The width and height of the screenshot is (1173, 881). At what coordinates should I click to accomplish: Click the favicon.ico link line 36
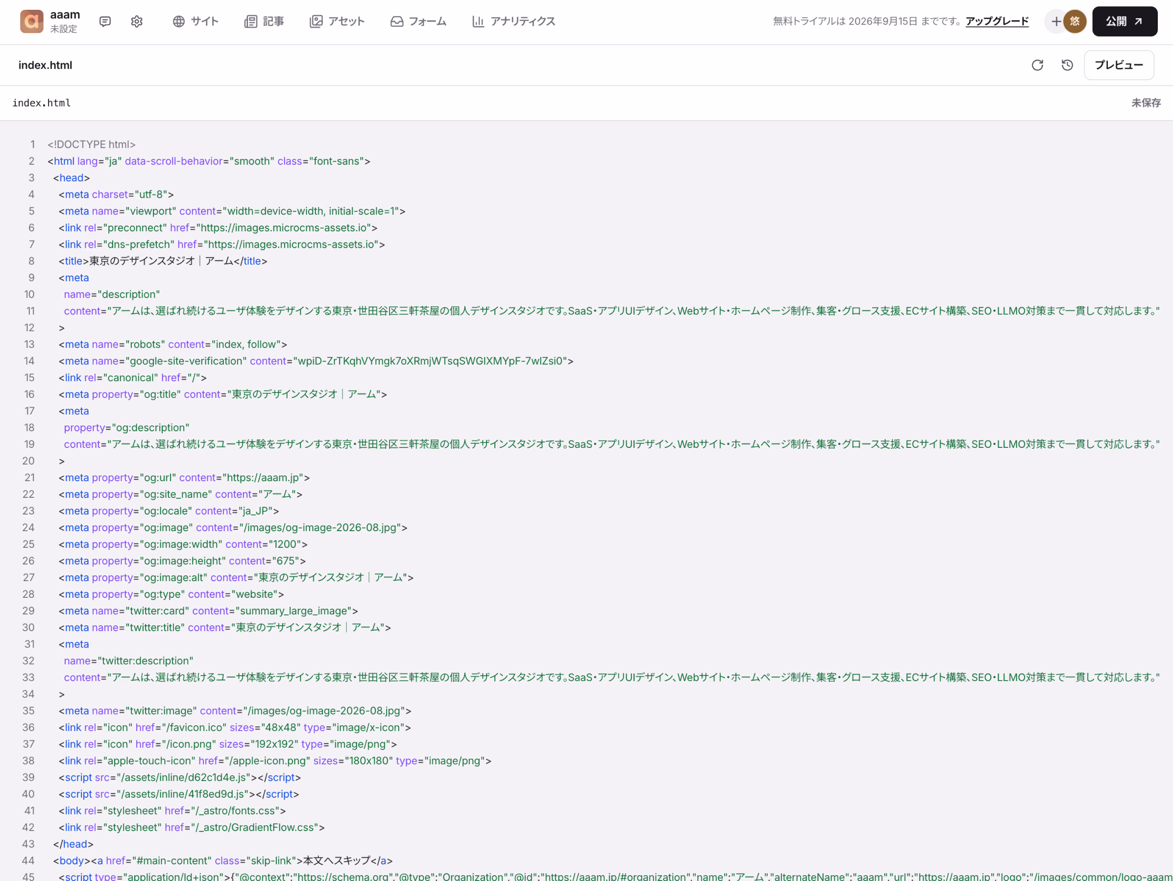[235, 728]
